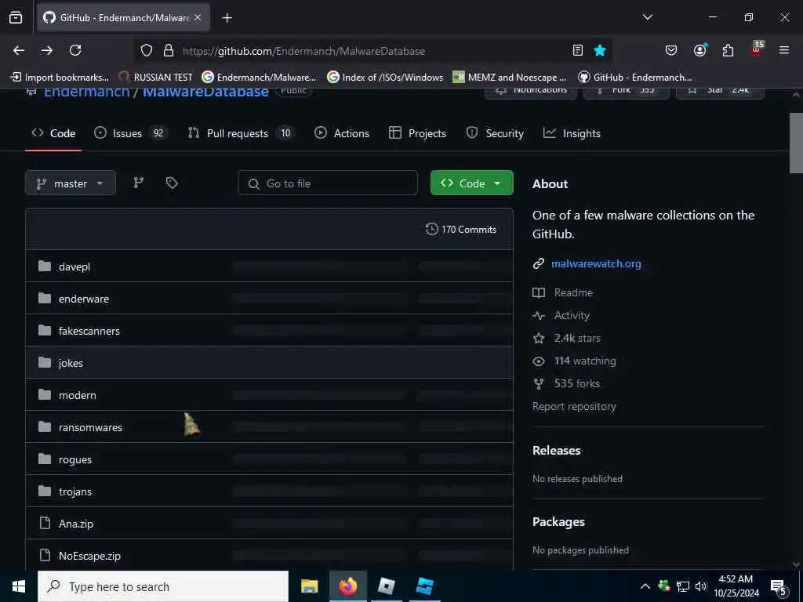803x602 pixels.
Task: Open the Projects tab
Action: coord(417,133)
